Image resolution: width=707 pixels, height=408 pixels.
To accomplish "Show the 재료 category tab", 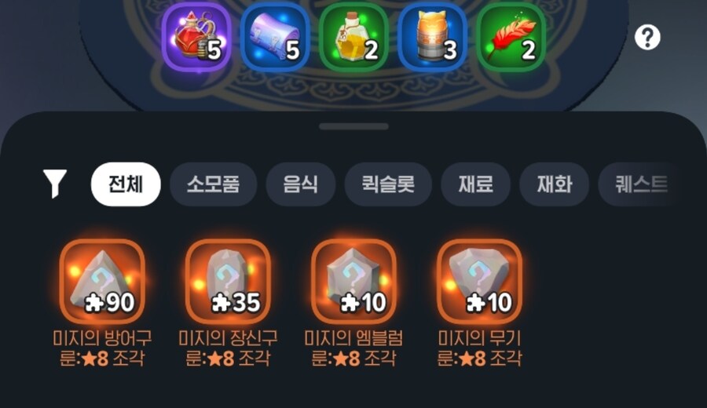I will click(476, 184).
